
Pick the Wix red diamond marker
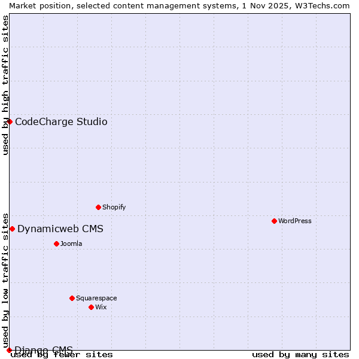(91, 307)
